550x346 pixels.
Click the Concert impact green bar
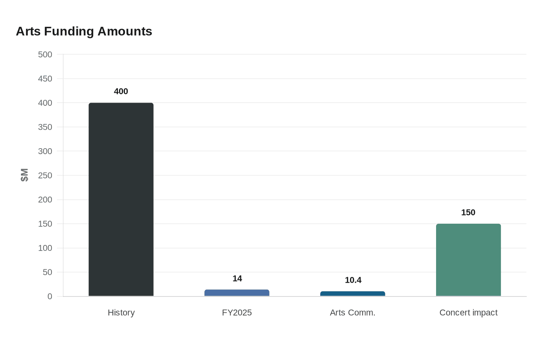(468, 259)
